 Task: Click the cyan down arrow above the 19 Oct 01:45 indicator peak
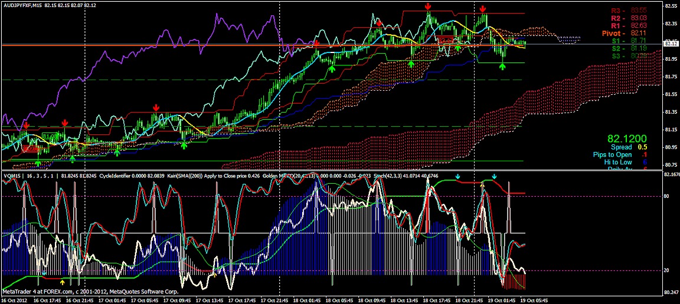(x=494, y=177)
